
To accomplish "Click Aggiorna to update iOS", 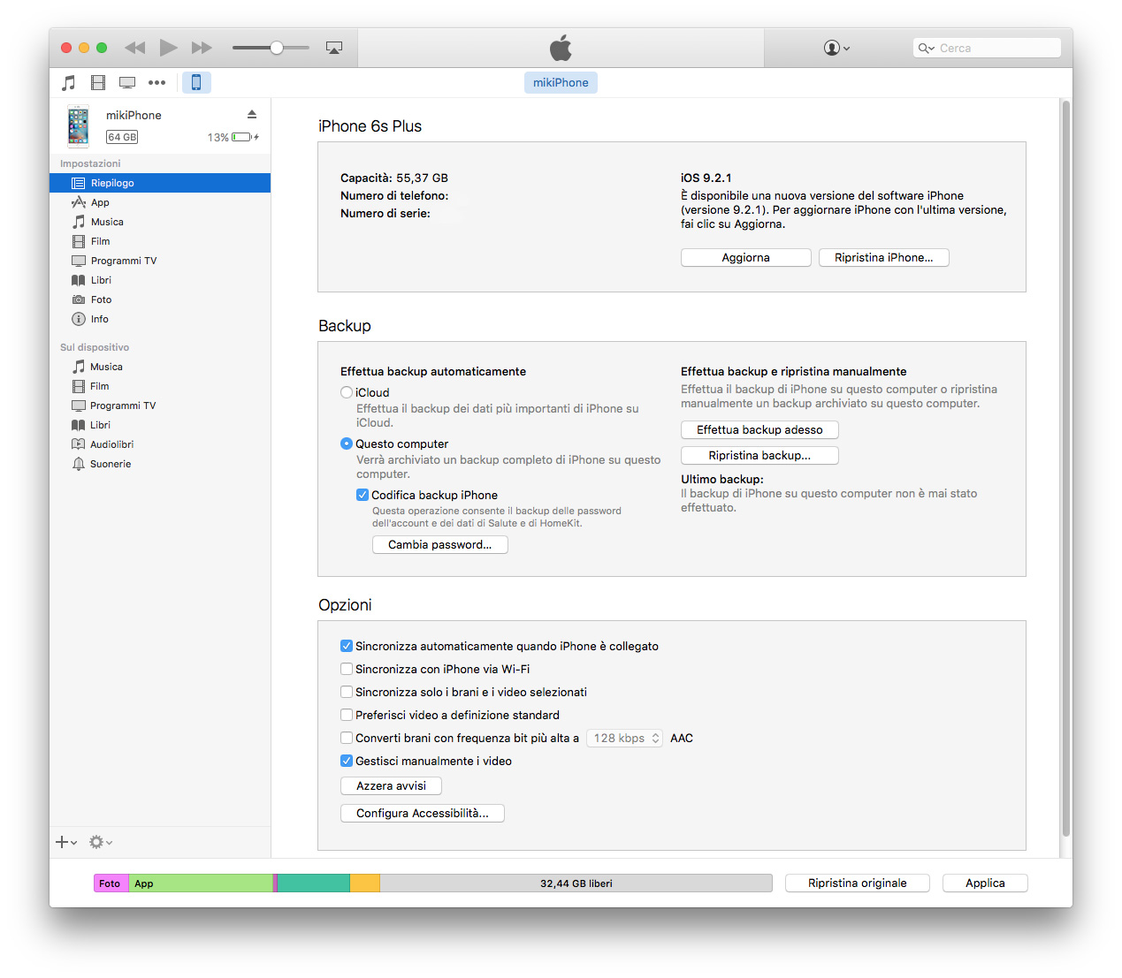I will coord(746,257).
